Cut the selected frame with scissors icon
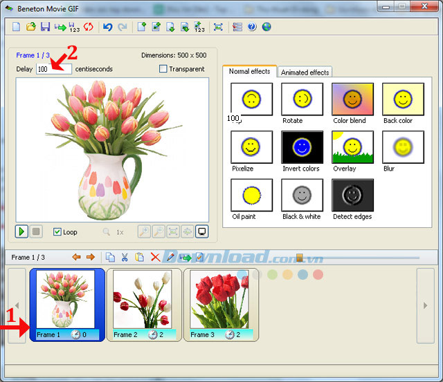 point(125,258)
